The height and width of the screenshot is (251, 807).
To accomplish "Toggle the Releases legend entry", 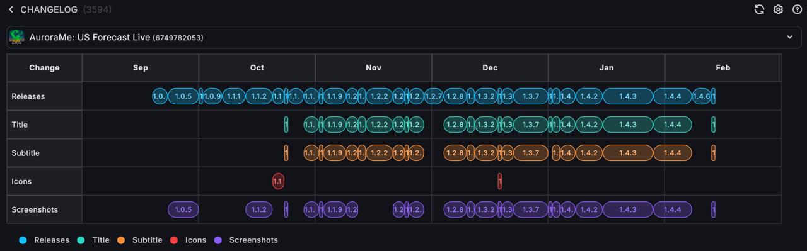I will (x=44, y=240).
